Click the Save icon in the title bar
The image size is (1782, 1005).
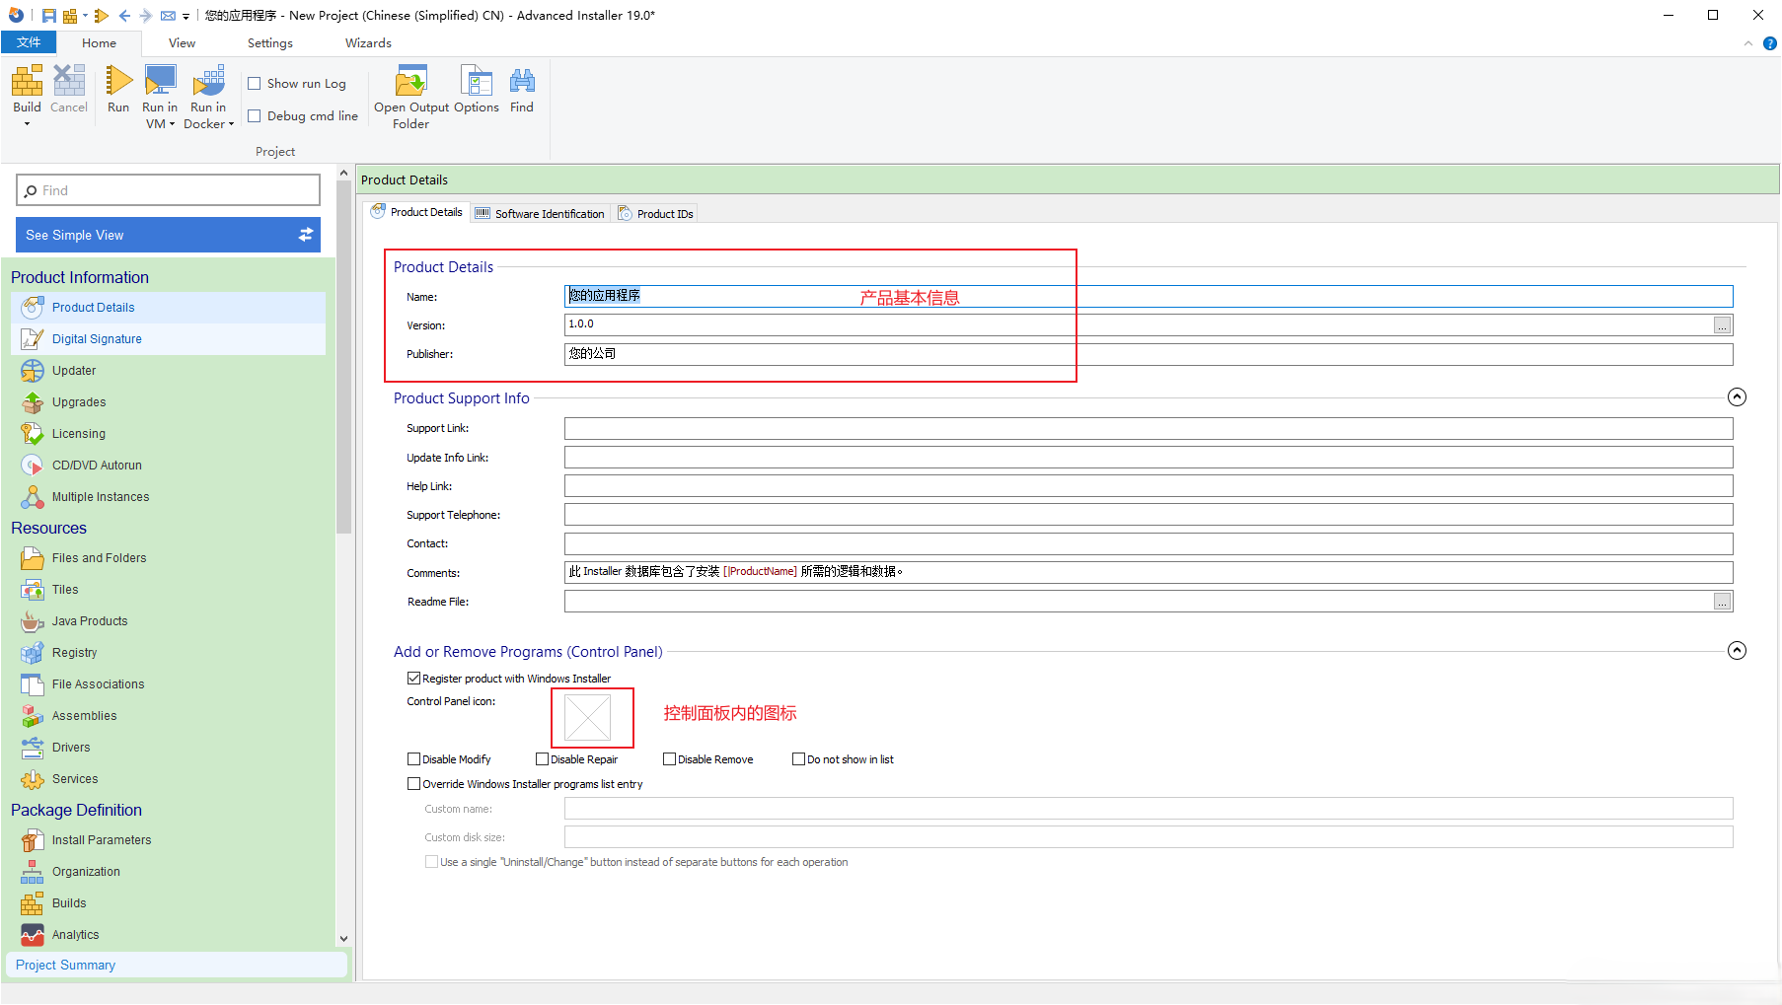[x=48, y=16]
